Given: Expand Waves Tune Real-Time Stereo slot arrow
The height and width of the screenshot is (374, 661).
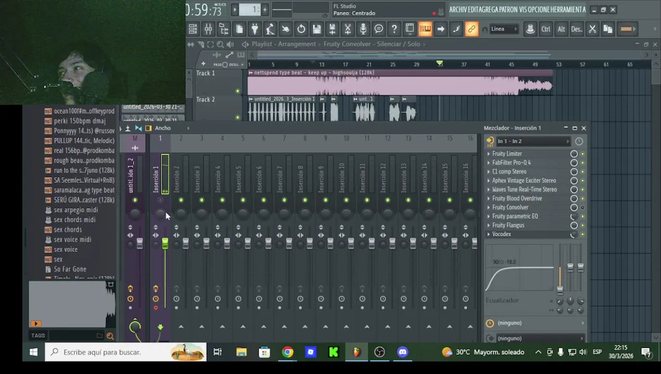Looking at the screenshot, I should pyautogui.click(x=488, y=190).
